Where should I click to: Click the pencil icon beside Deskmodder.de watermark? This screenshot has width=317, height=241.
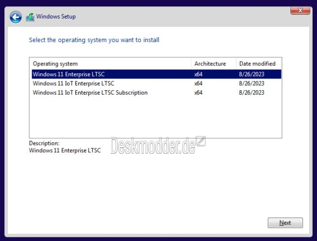point(201,141)
